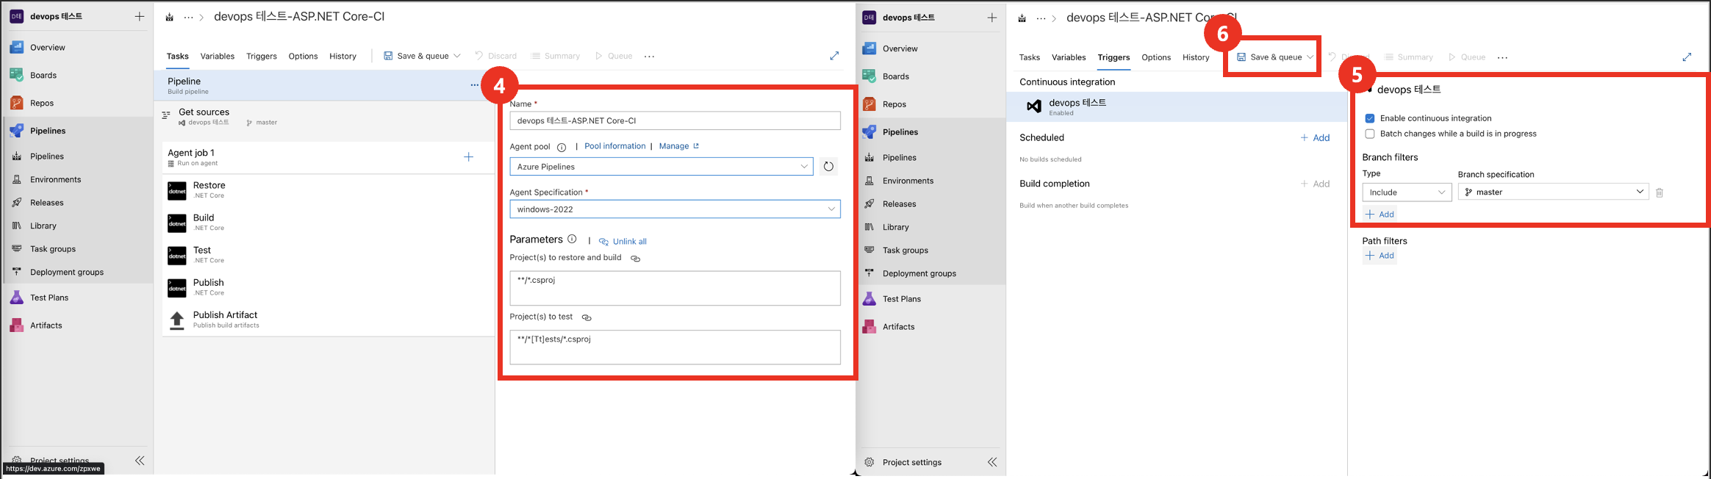Screen dimensions: 1711x479
Task: Open the Manage agent pool link
Action: pos(679,146)
